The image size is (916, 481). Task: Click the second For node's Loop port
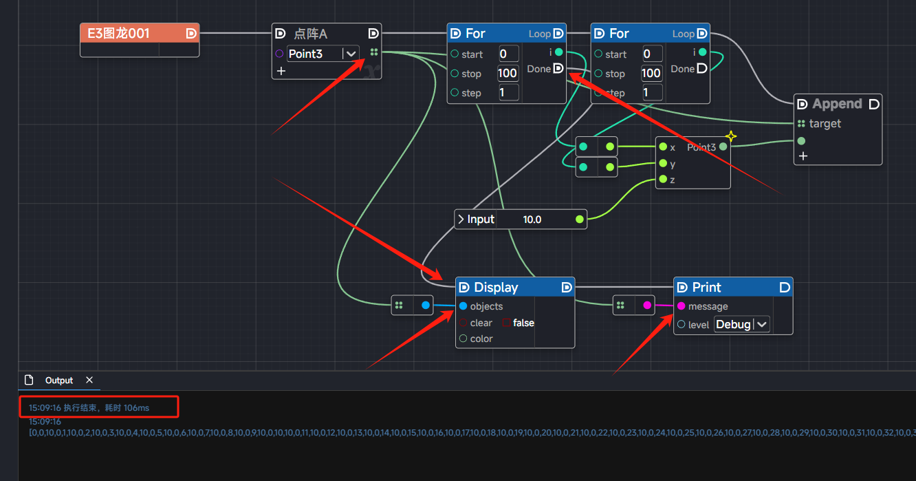click(x=701, y=33)
